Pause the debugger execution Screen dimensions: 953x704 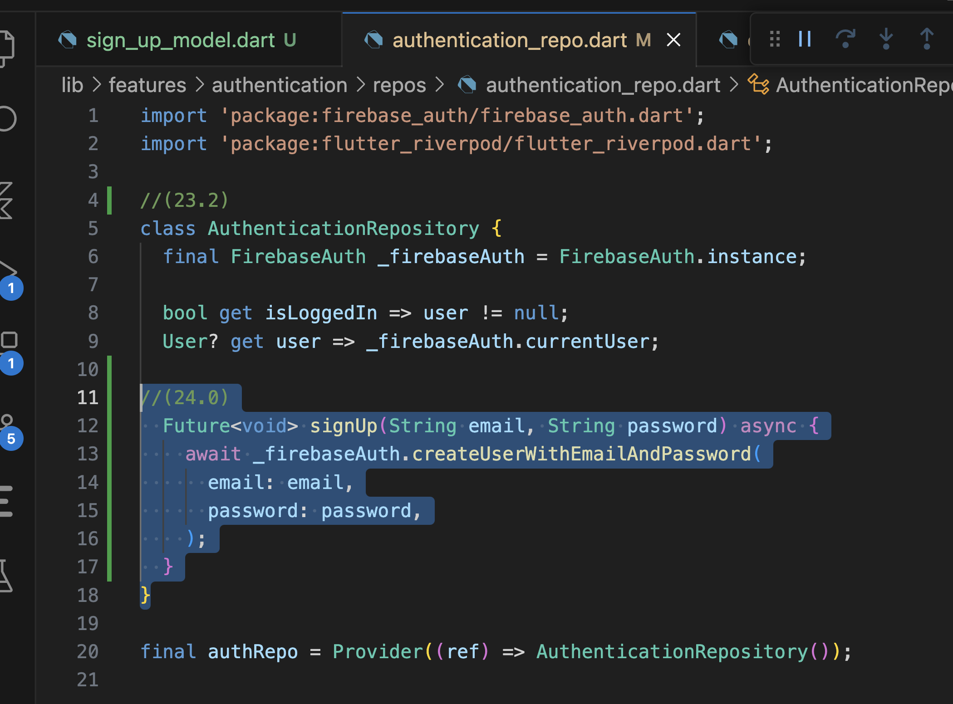click(805, 39)
